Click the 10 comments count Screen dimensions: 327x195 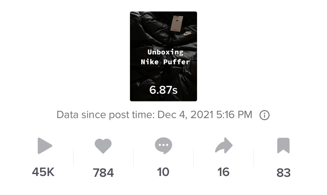pos(163,172)
